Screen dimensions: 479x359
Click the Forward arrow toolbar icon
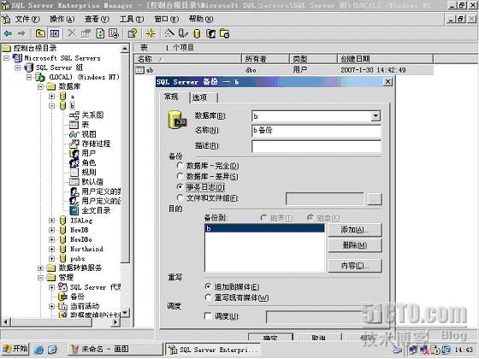(21, 33)
